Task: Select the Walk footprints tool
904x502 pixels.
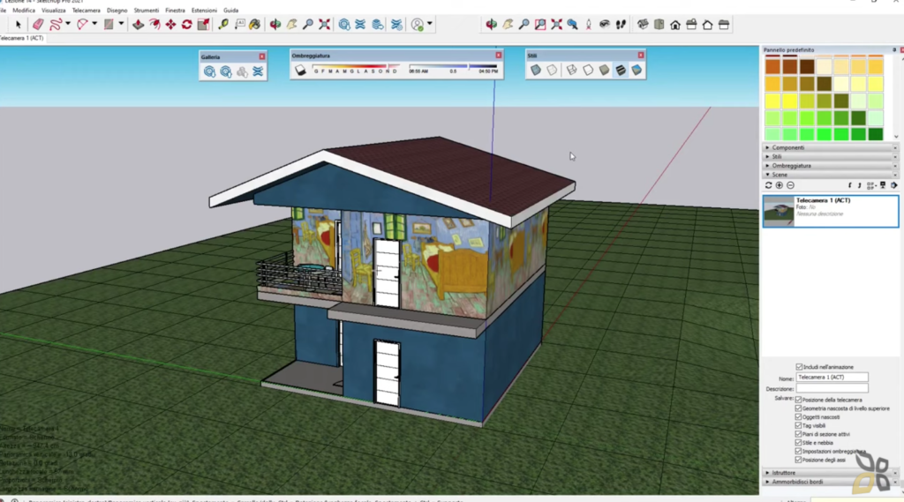Action: click(621, 24)
